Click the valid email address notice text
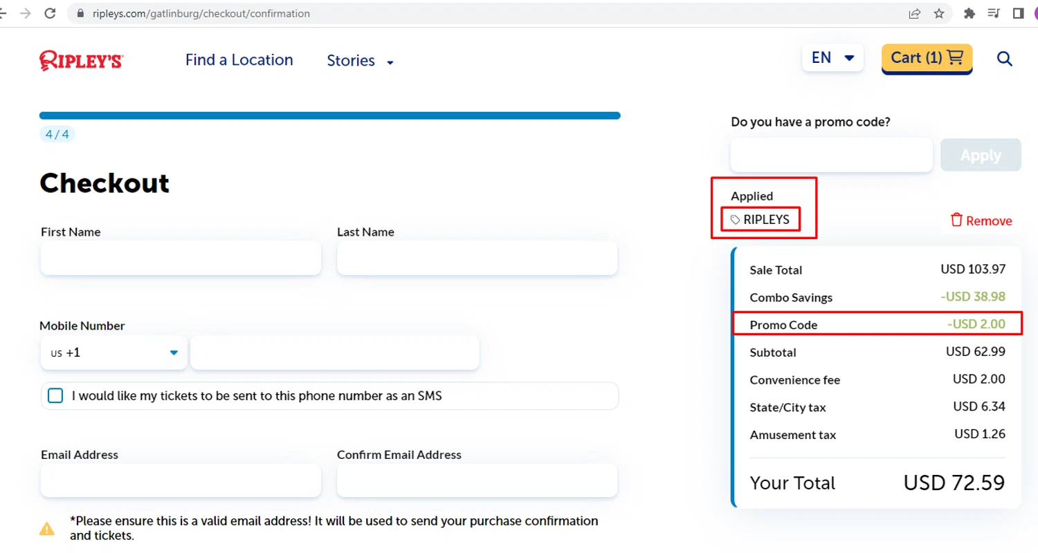This screenshot has width=1038, height=553. point(334,528)
